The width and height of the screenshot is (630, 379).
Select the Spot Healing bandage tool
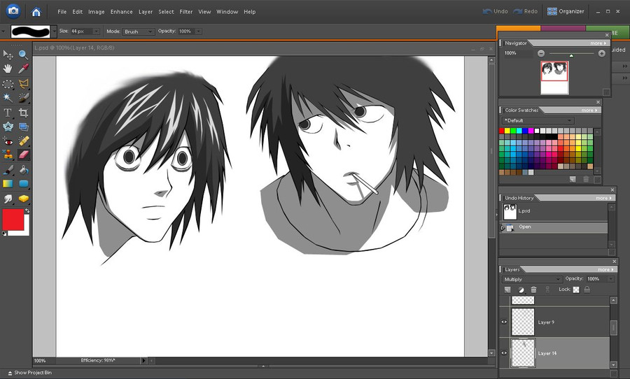[23, 141]
